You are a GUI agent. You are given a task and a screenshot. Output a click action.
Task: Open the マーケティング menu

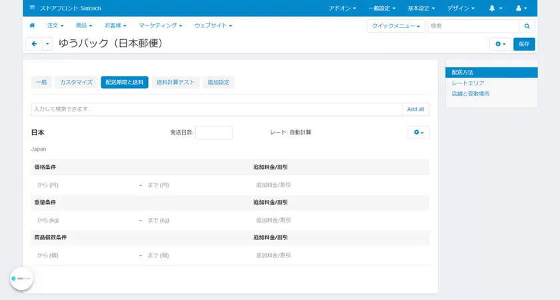pyautogui.click(x=160, y=25)
